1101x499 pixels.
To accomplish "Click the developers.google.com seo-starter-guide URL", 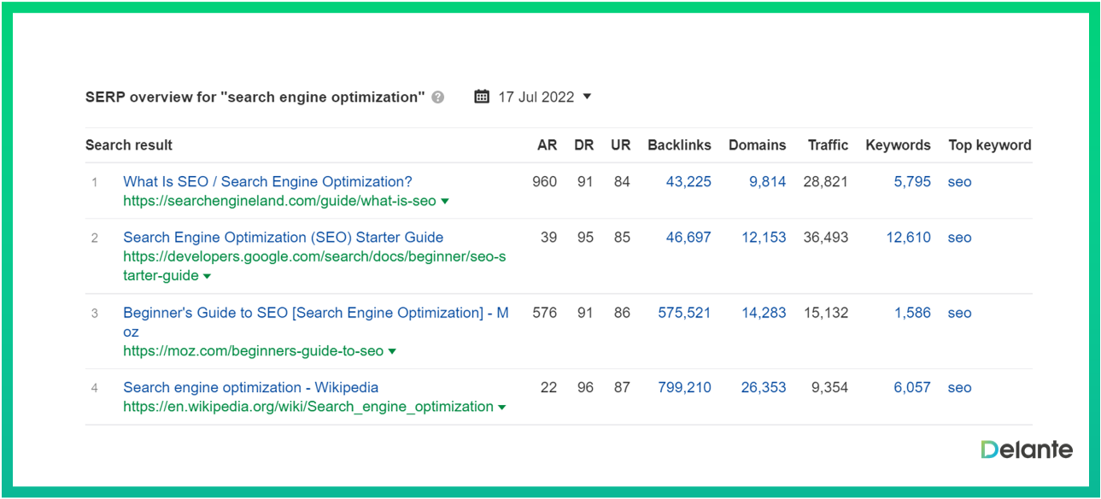I will [x=314, y=267].
